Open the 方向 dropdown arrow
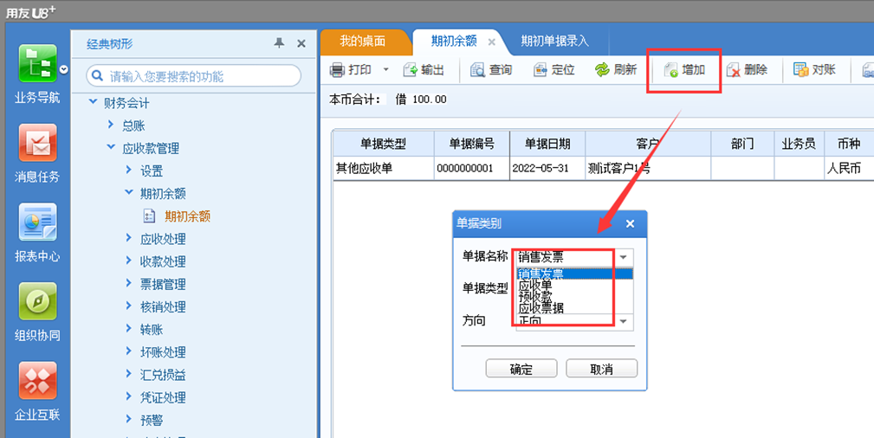This screenshot has height=438, width=874. (623, 321)
